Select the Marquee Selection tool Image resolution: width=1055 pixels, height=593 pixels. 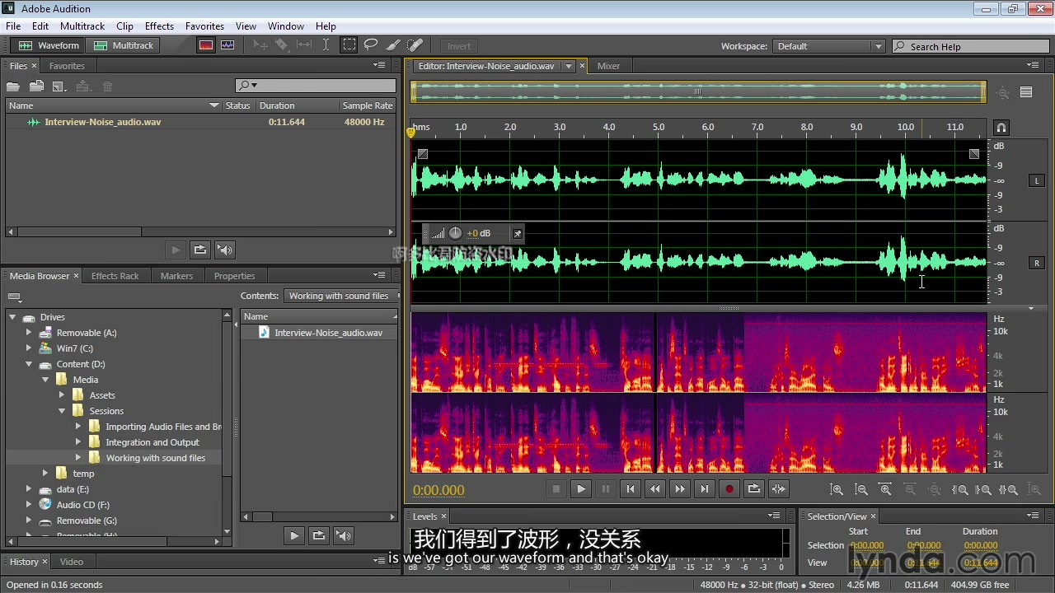pyautogui.click(x=349, y=45)
